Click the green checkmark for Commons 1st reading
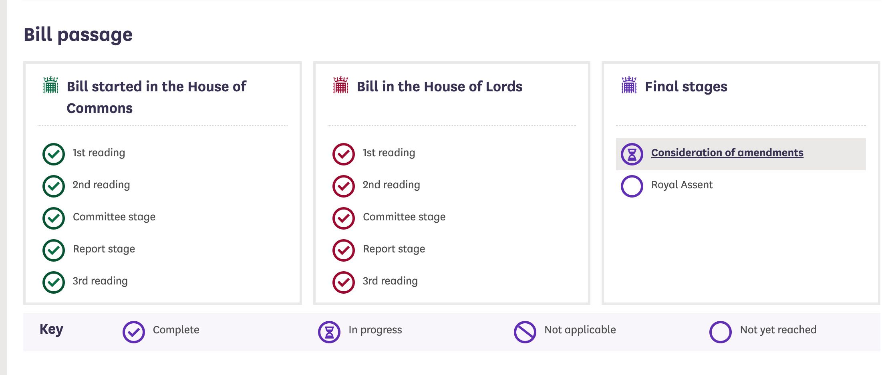 54,154
